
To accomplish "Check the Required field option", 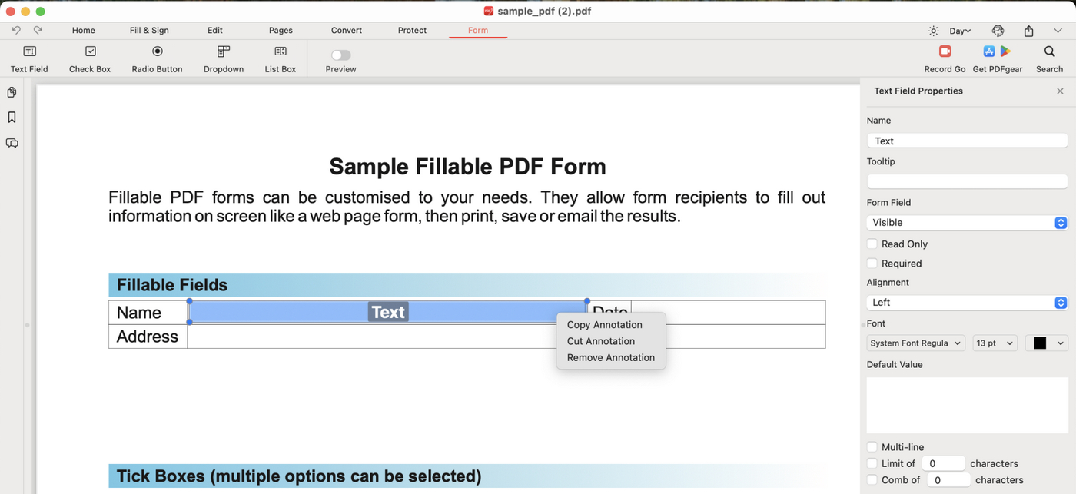I will point(872,263).
